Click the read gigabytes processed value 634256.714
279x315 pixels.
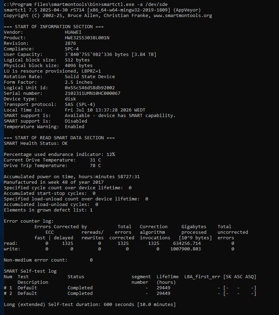pyautogui.click(x=187, y=243)
